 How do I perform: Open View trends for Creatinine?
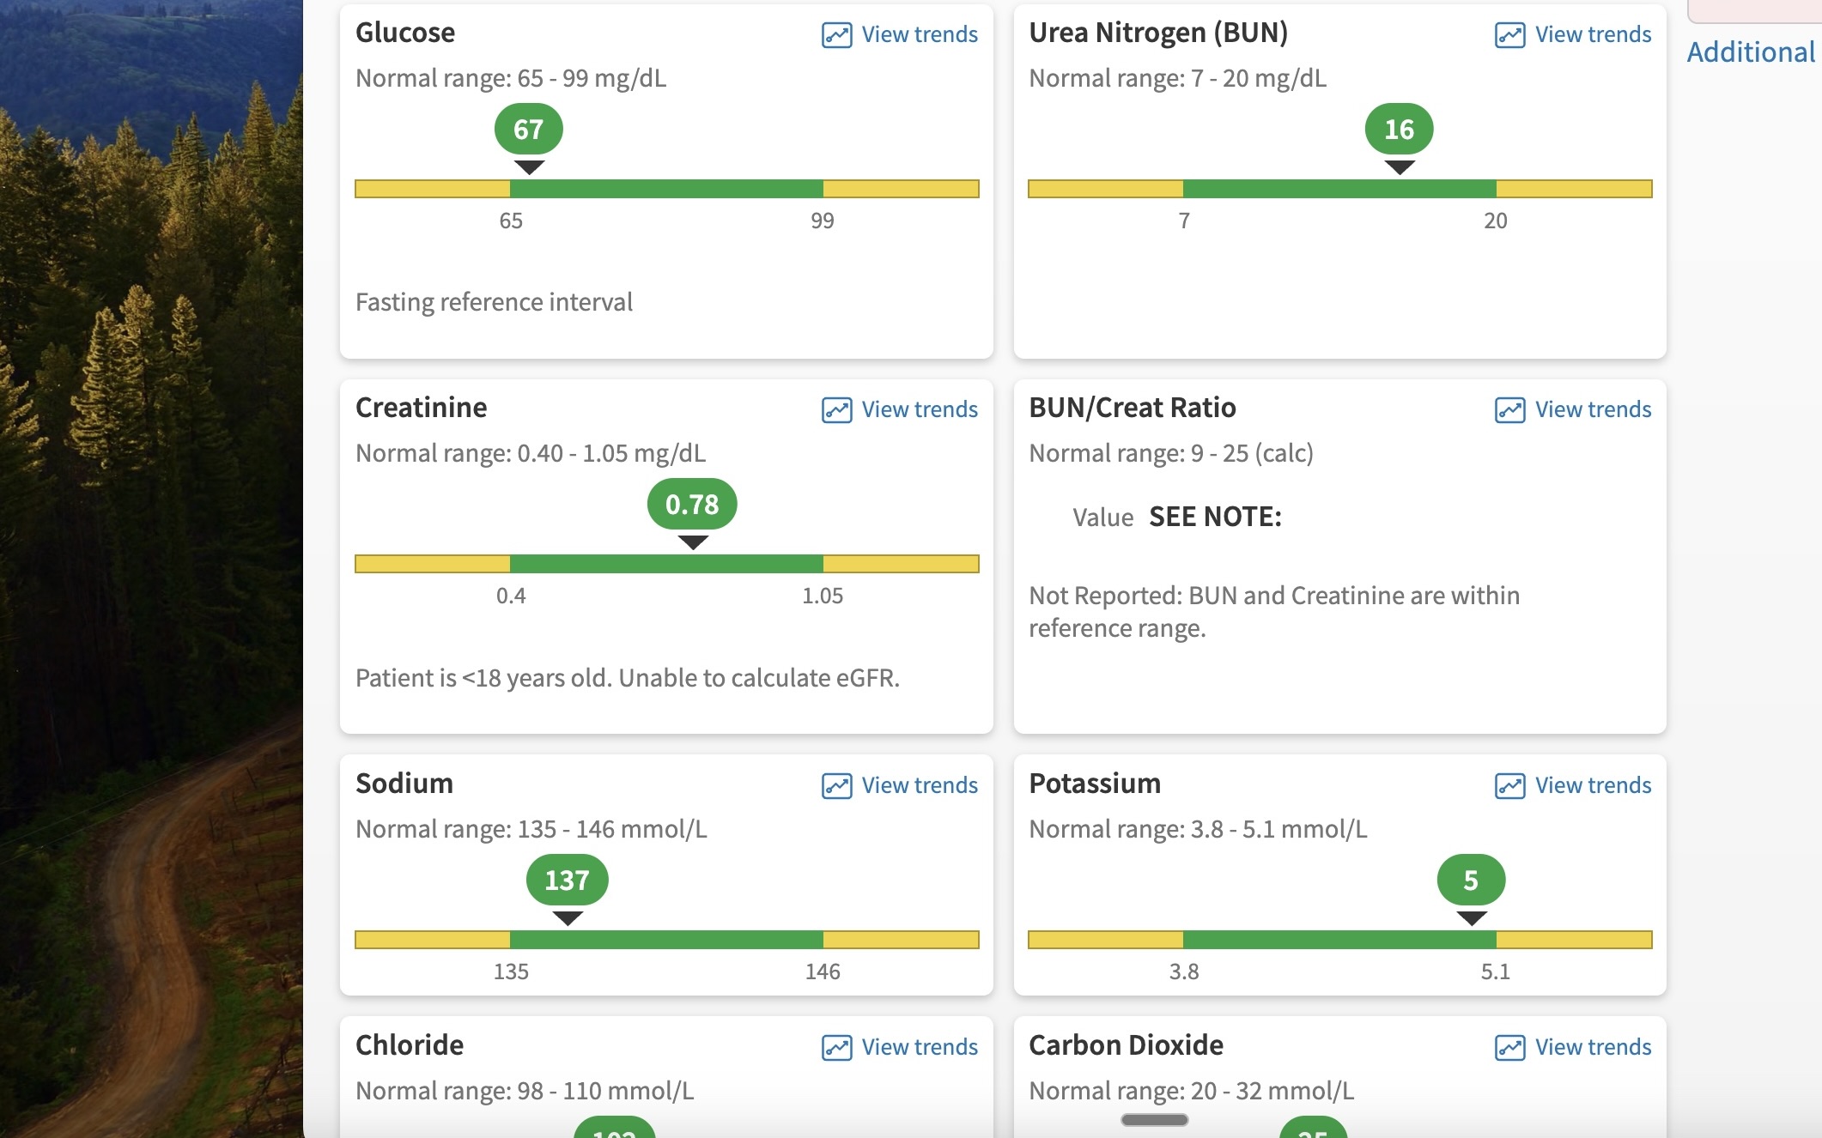[x=919, y=410]
